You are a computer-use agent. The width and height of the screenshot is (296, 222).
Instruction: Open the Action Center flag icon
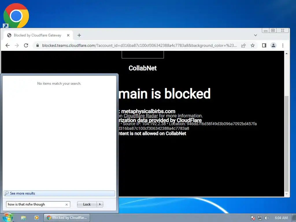(x=253, y=218)
